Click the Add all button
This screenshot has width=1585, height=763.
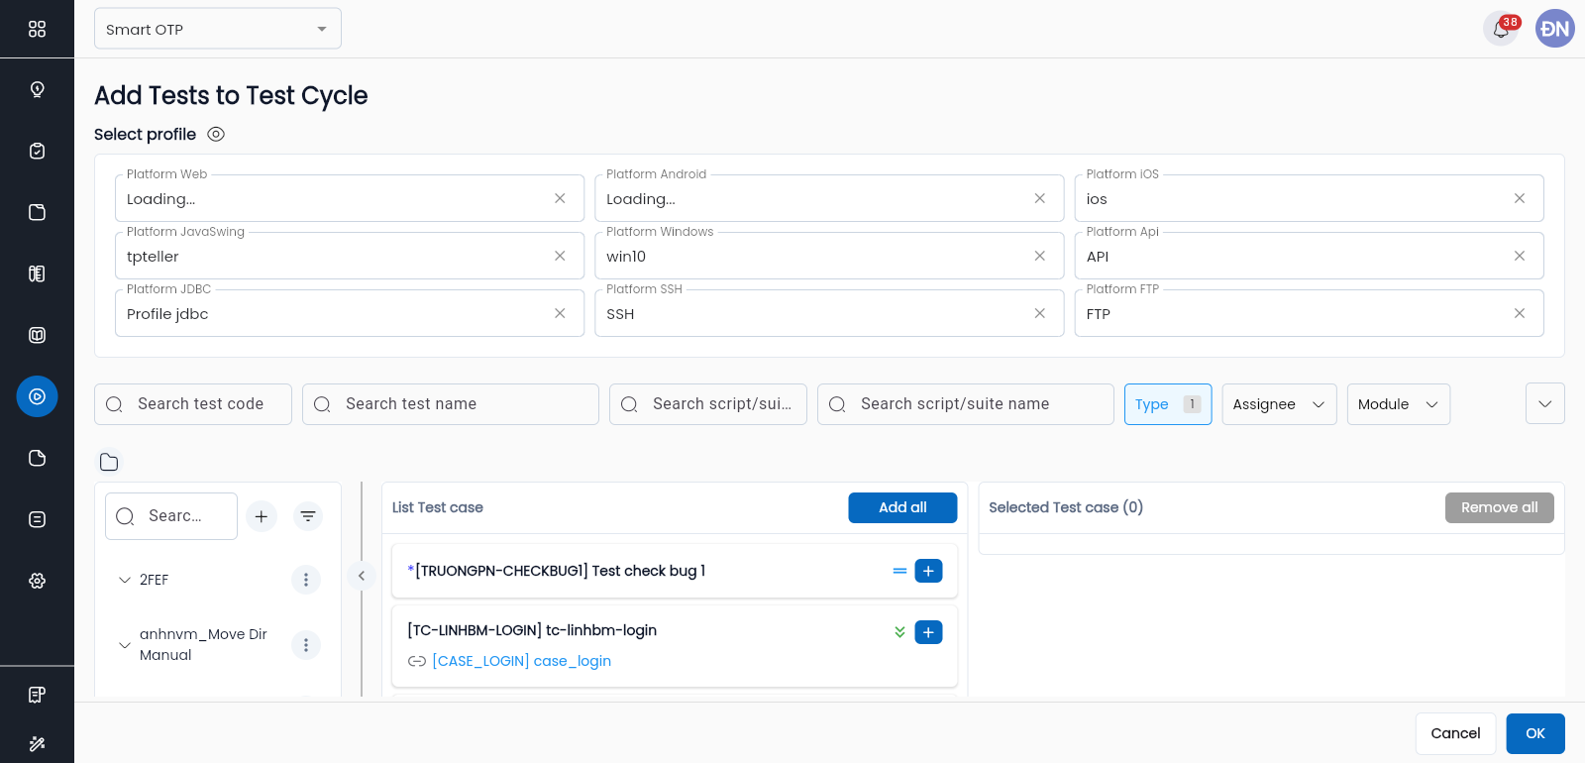point(901,507)
